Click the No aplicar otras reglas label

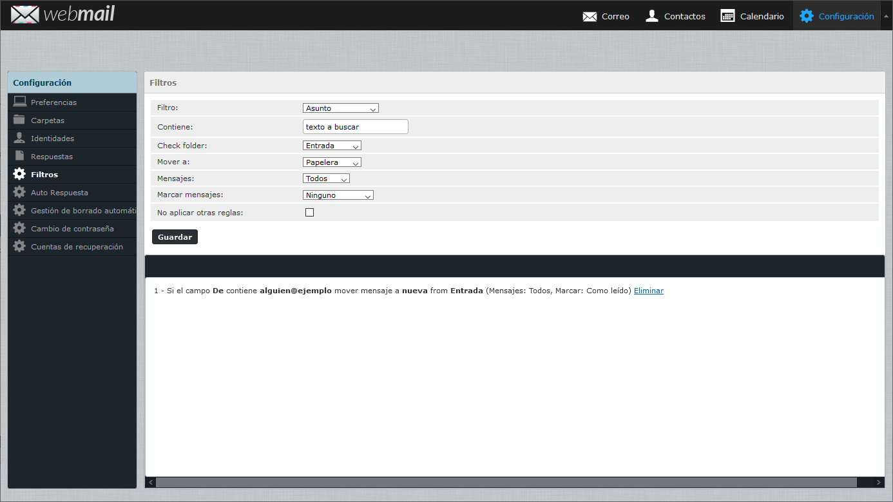point(200,212)
